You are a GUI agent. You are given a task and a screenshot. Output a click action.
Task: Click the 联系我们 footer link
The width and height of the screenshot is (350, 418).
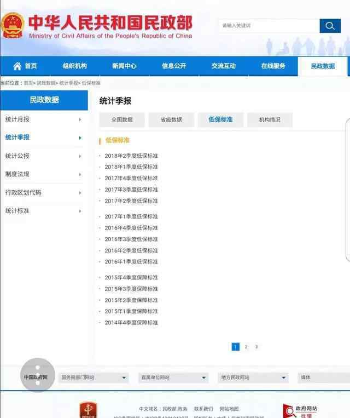pyautogui.click(x=203, y=409)
